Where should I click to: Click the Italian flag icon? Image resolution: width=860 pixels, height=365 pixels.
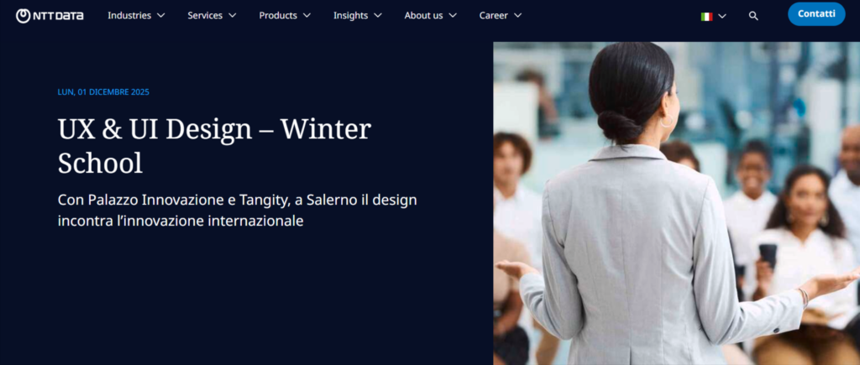click(x=706, y=17)
